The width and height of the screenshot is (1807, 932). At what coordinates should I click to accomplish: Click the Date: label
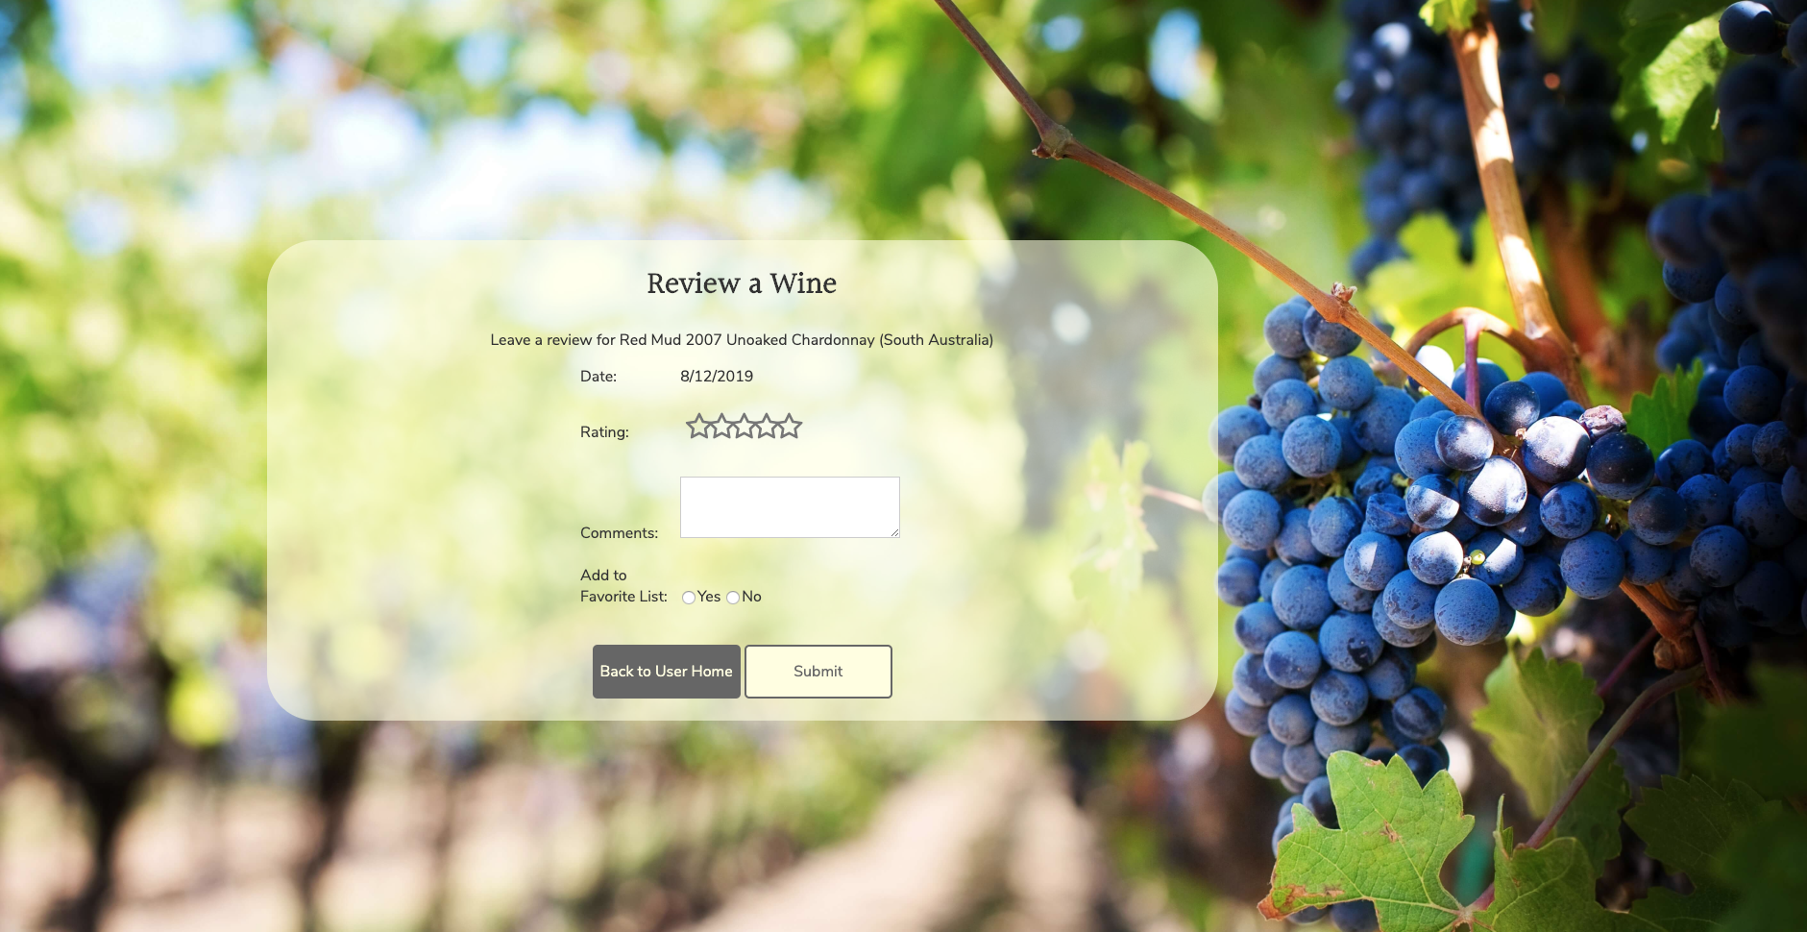[598, 377]
